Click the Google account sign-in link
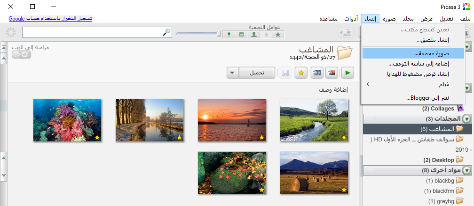 click(x=50, y=19)
